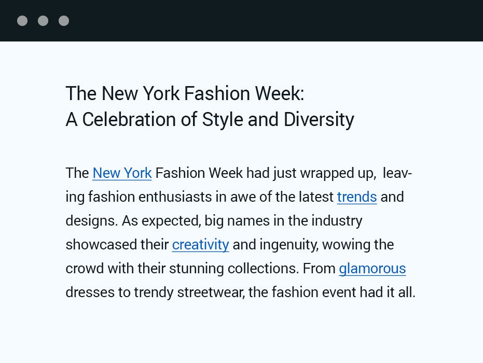Click the leftmost window dot
The image size is (483, 363).
click(x=22, y=21)
